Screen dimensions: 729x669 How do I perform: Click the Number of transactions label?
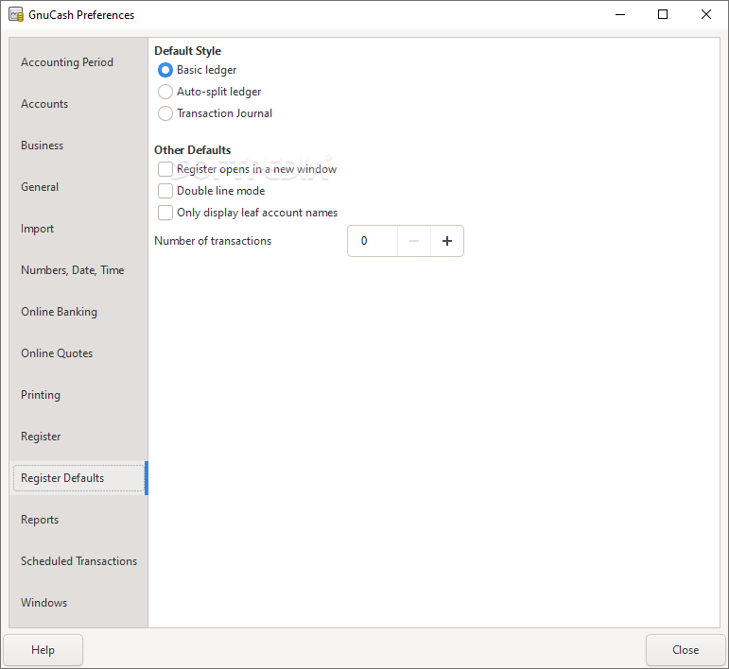click(213, 241)
